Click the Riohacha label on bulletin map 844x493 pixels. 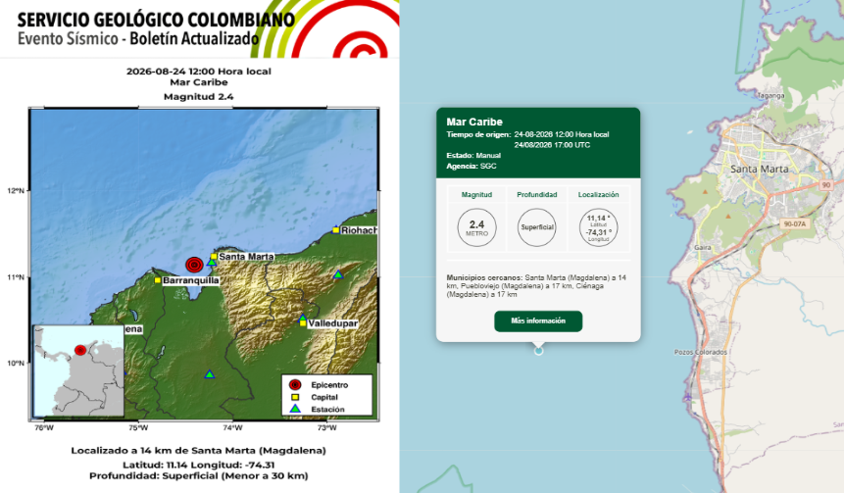(359, 230)
